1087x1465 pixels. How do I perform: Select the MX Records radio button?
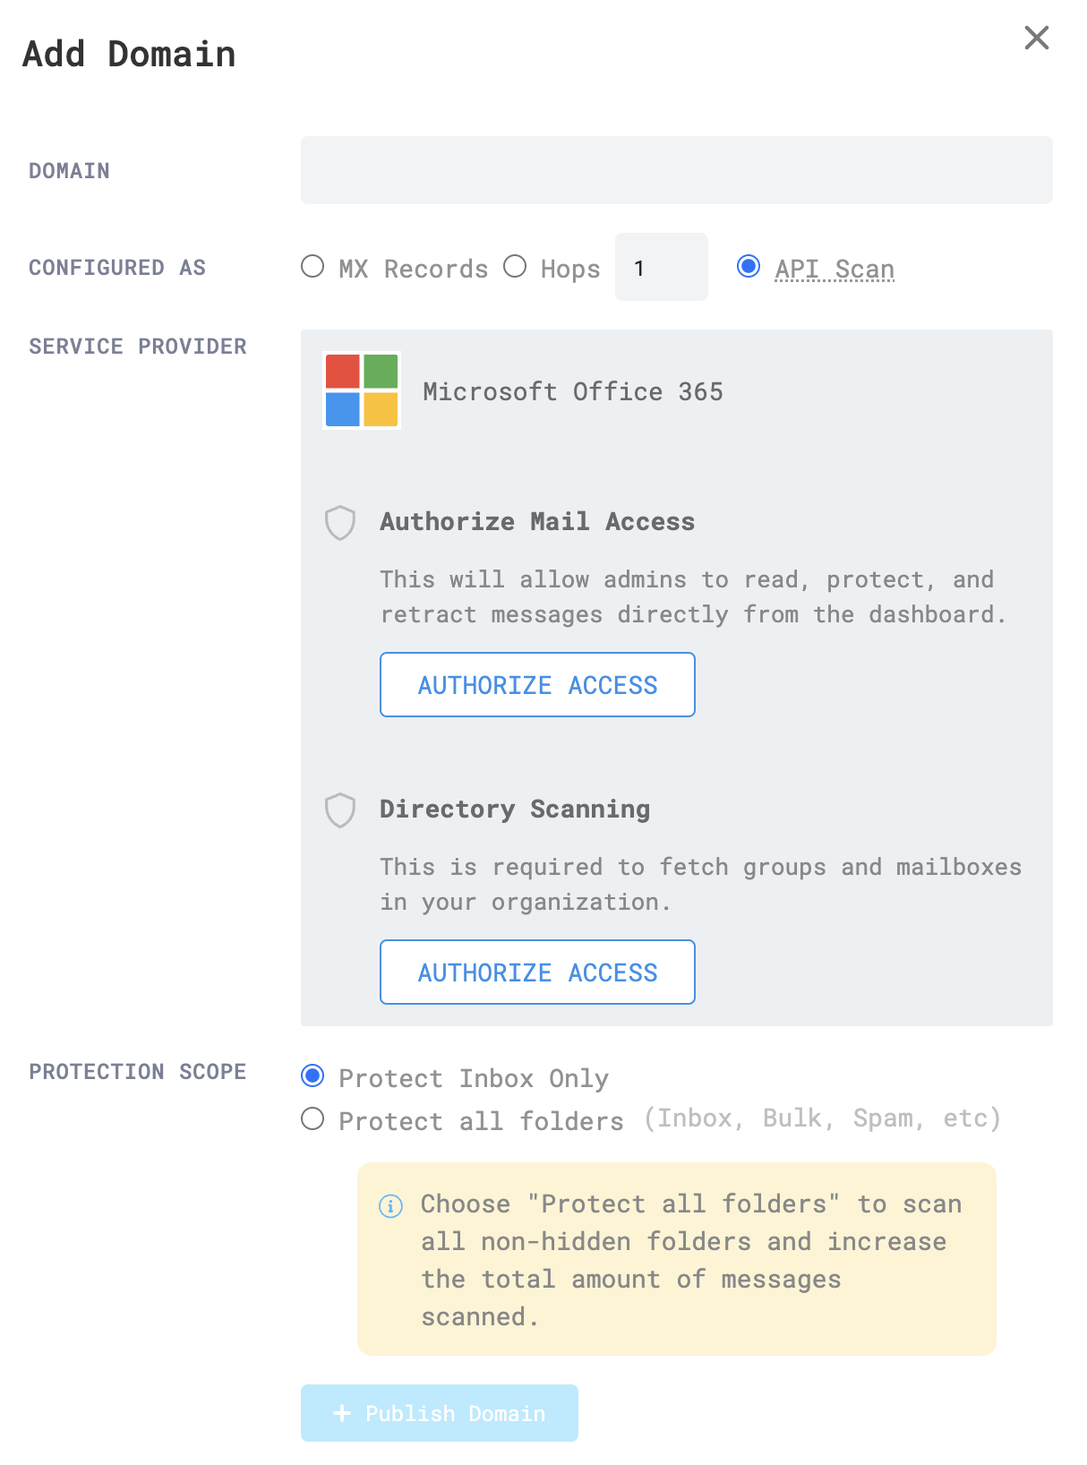coord(312,266)
